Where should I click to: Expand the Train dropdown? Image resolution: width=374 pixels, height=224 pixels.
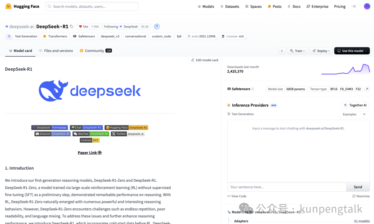point(297,51)
